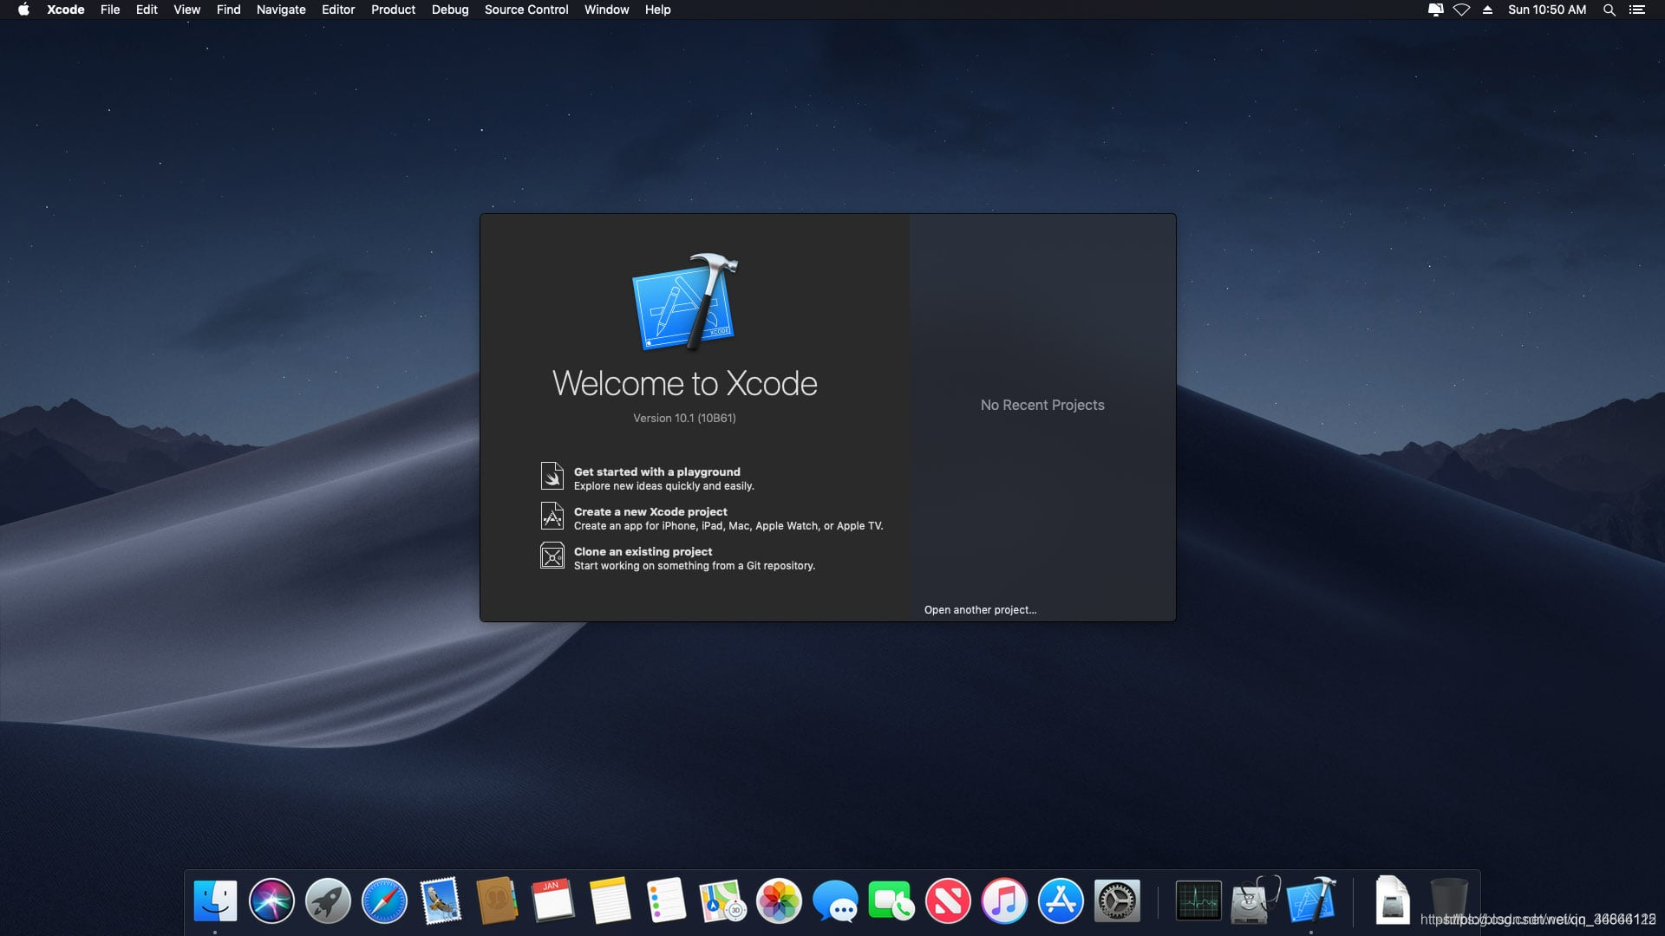Click the Xcode hammer icon in dock
Image resolution: width=1665 pixels, height=936 pixels.
click(1310, 900)
